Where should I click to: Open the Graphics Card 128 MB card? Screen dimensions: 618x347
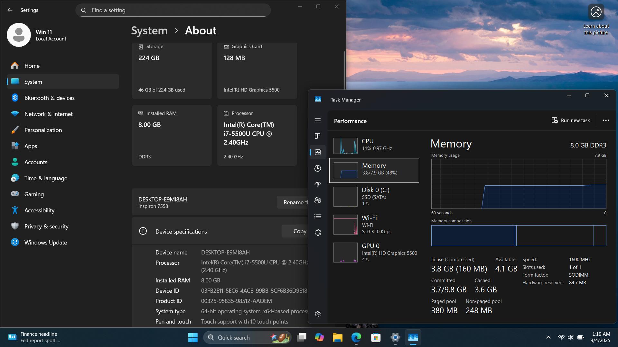tap(257, 71)
